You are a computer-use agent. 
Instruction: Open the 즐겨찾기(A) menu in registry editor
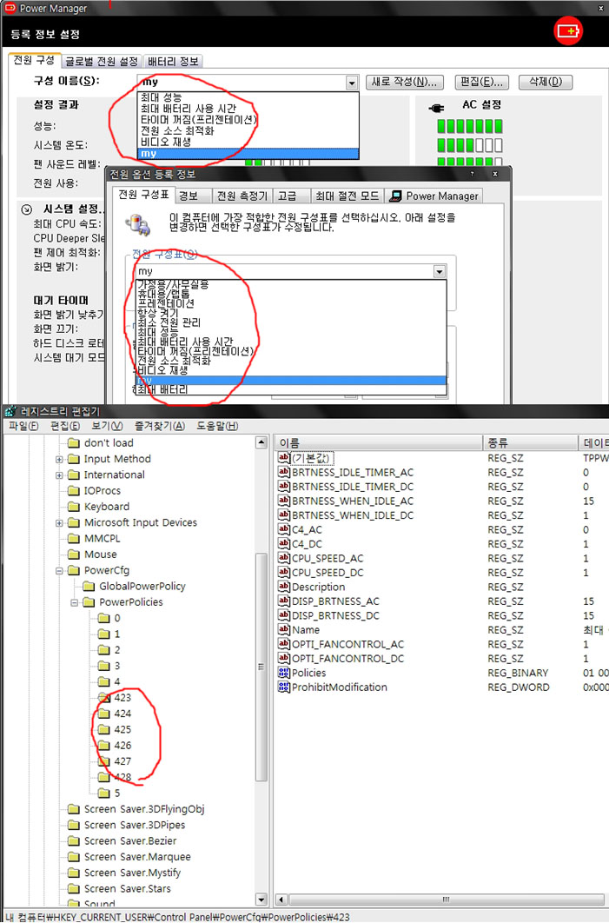click(159, 426)
